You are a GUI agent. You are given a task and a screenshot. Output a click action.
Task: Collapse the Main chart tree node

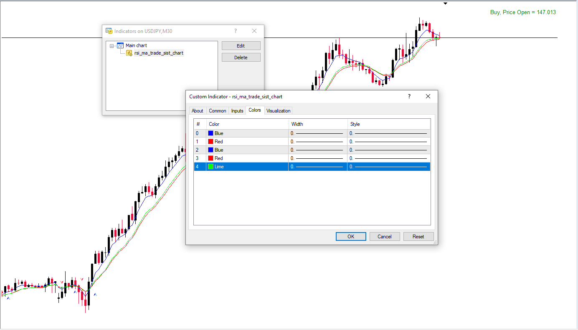[x=112, y=46]
